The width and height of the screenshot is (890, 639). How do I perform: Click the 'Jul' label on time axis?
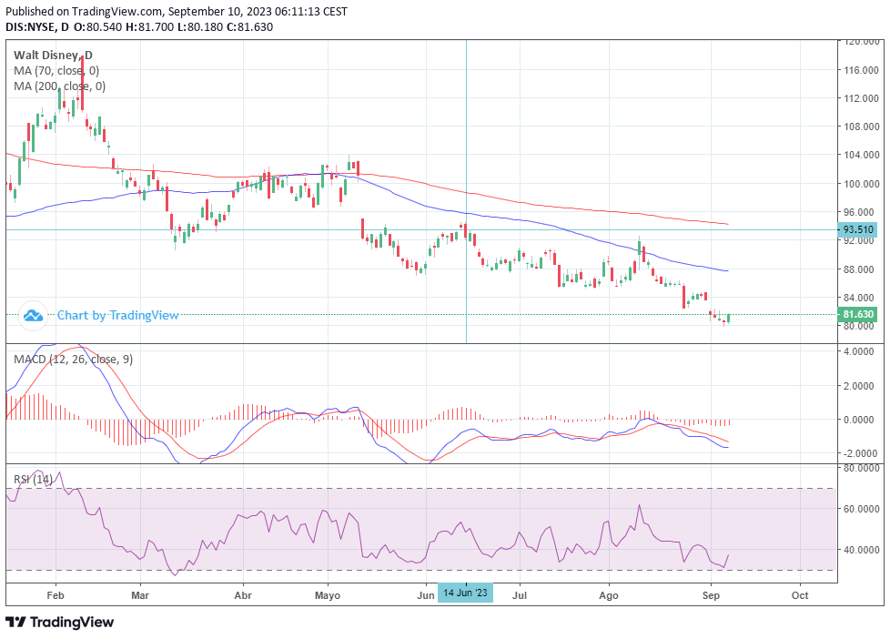tap(520, 595)
